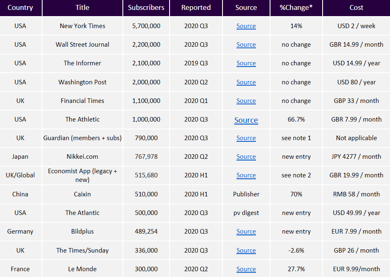Click the Subscribers column header

(x=146, y=8)
